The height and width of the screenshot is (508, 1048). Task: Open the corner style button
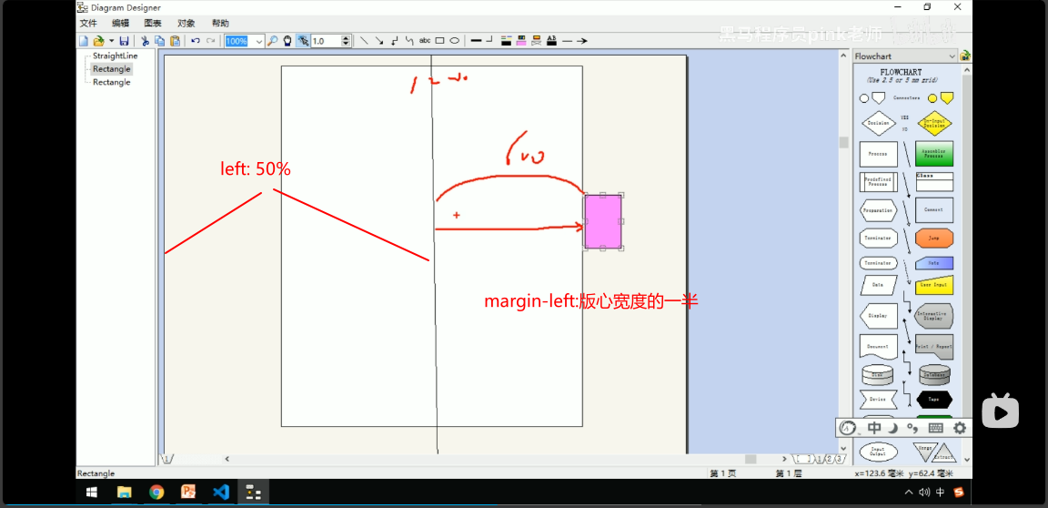coord(489,39)
